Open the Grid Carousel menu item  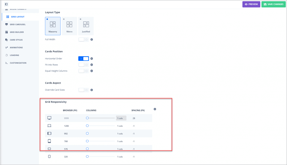17,24
